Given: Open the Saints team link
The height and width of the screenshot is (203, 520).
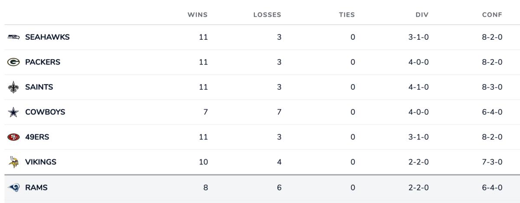Looking at the screenshot, I should (x=39, y=87).
